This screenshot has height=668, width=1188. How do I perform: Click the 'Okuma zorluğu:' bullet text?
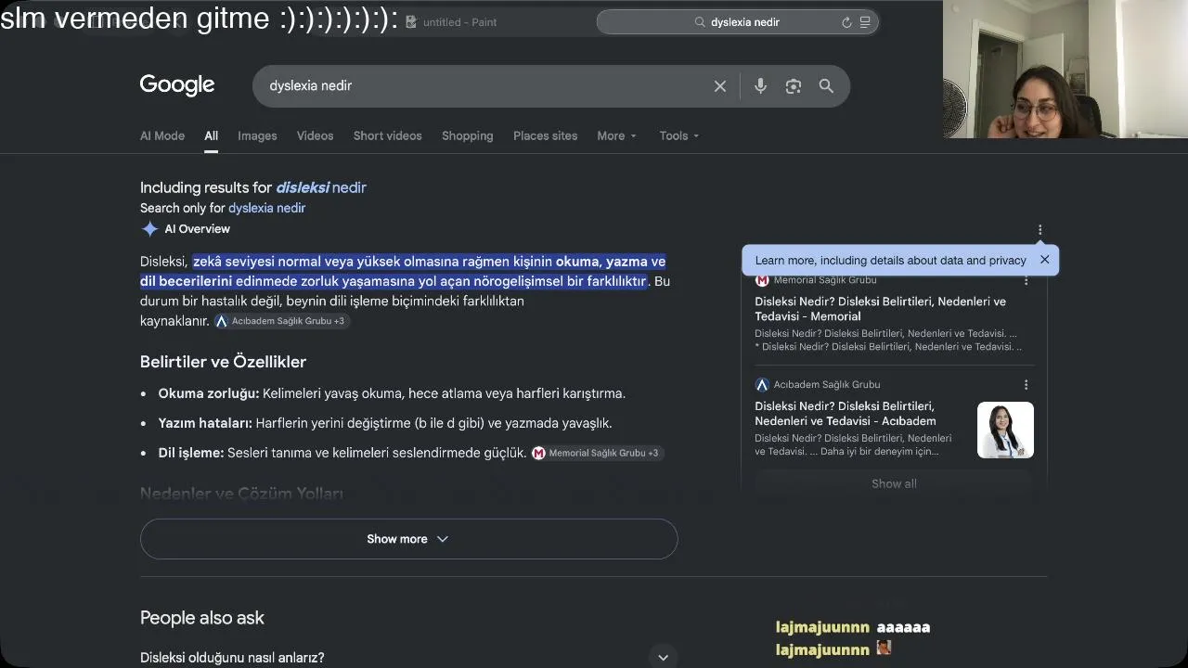coord(209,393)
